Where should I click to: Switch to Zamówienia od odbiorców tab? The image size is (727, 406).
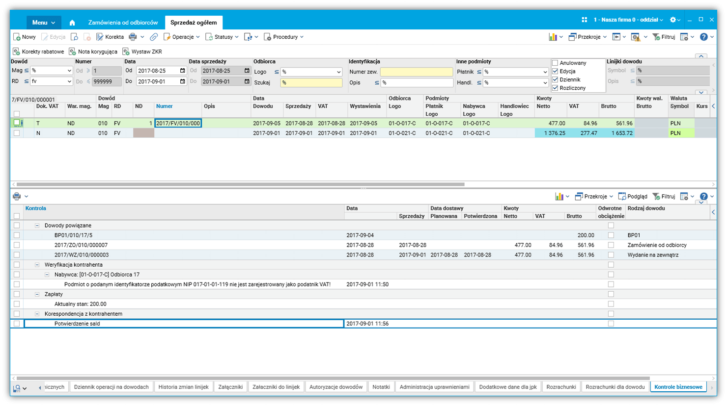[123, 23]
